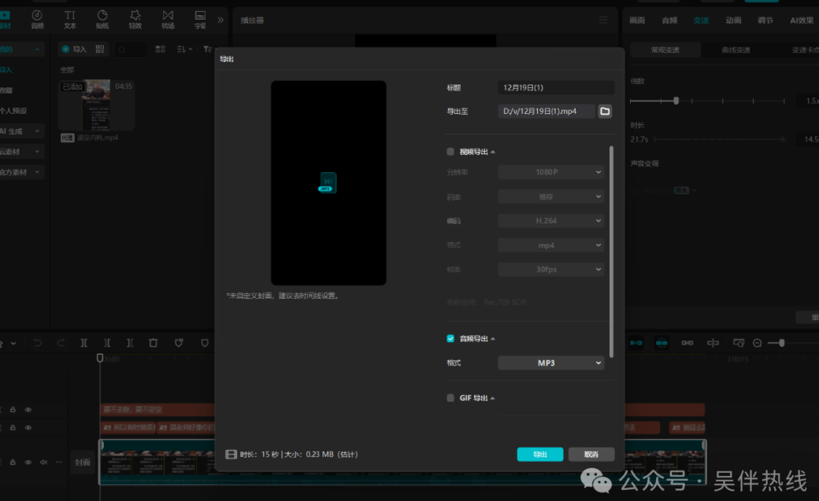Open the 转场 transitions tab
The image size is (819, 501).
point(168,20)
